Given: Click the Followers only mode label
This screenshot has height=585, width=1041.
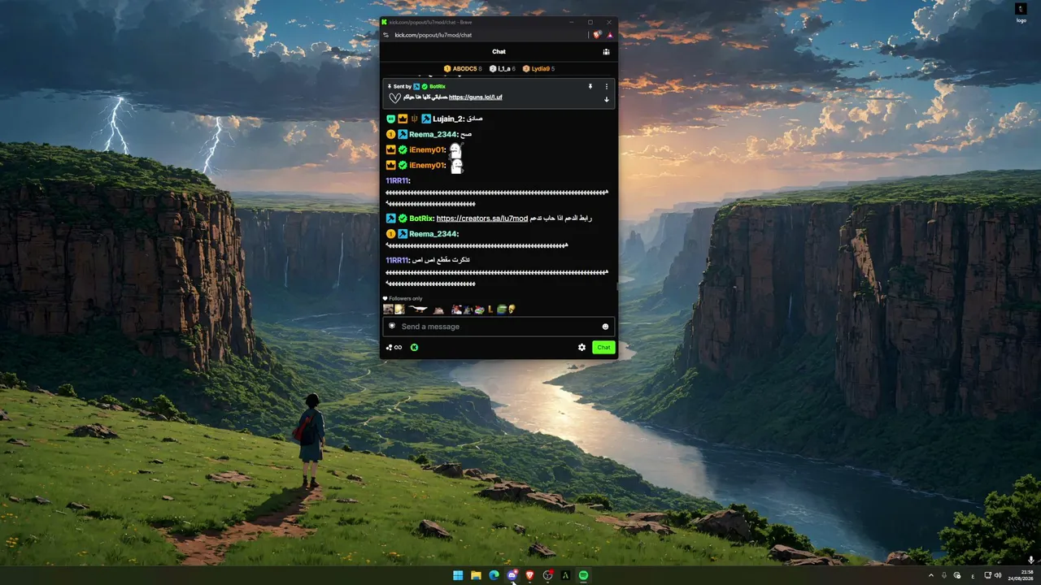Looking at the screenshot, I should [403, 298].
